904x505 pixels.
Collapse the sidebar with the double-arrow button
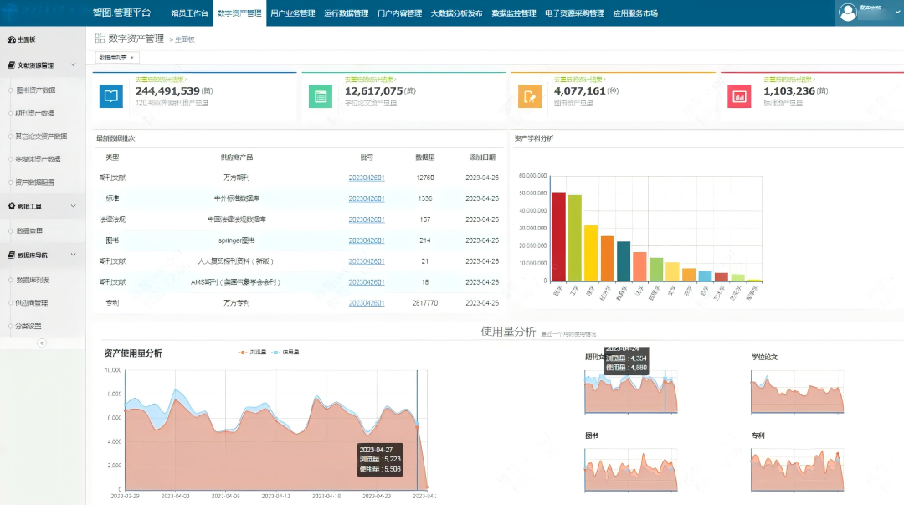(x=42, y=343)
